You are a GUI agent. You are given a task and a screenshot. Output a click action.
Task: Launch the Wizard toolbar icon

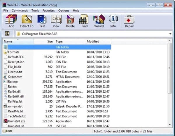coord(99,19)
